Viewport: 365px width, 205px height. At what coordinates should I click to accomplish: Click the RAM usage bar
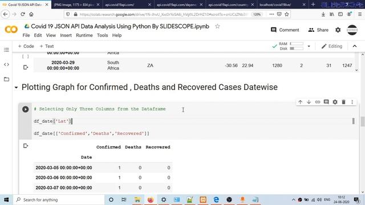click(x=297, y=44)
